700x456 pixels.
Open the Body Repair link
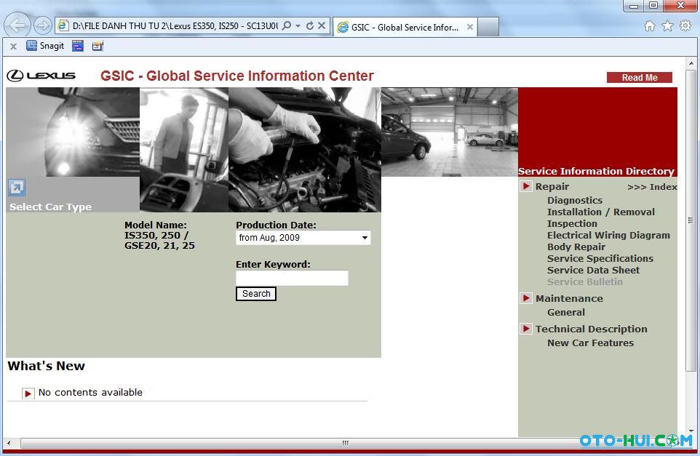point(576,247)
